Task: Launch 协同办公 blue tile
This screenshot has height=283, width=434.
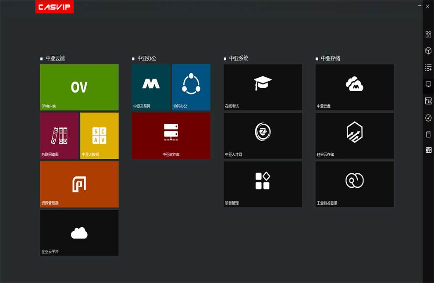Action: [x=191, y=87]
